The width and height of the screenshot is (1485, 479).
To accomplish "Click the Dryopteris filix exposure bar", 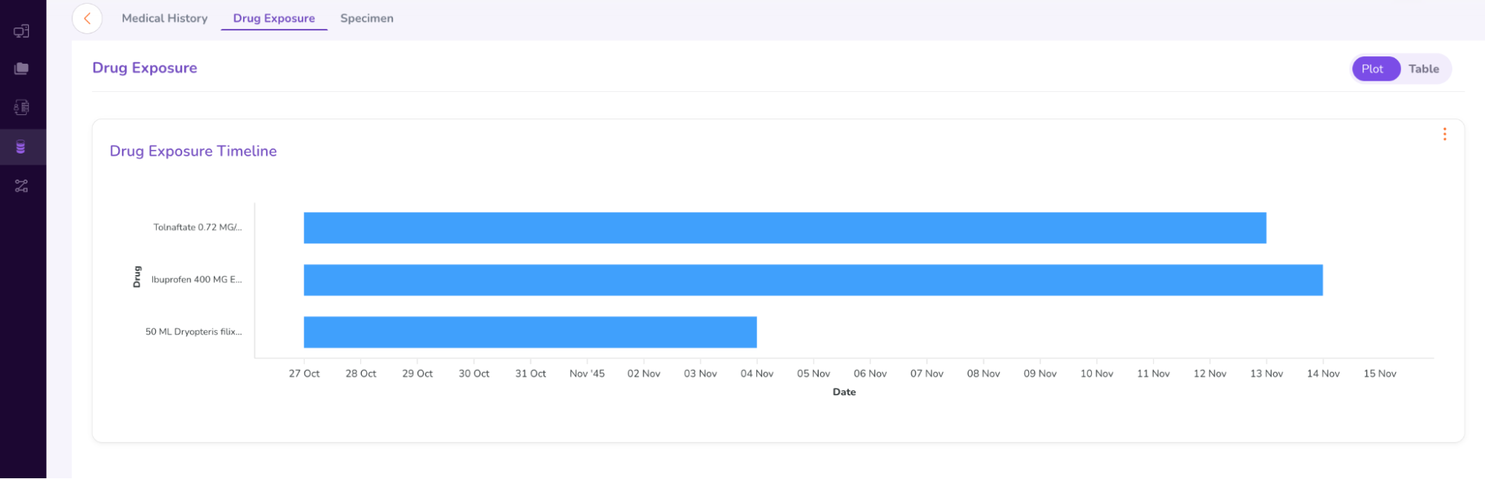I will (x=530, y=332).
